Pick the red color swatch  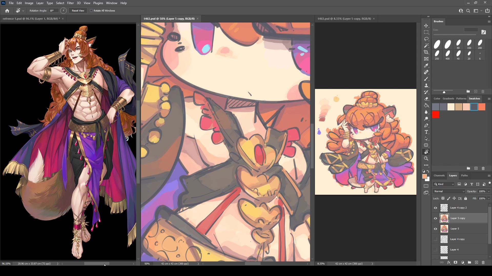436,115
